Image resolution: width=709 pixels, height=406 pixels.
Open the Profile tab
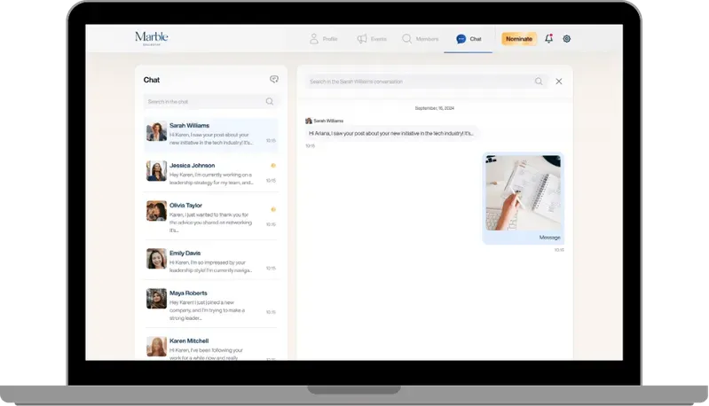coord(323,39)
